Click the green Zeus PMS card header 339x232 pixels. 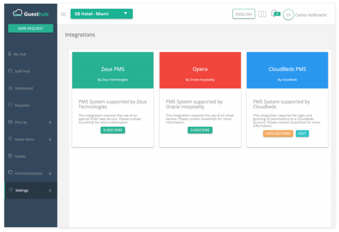[x=113, y=70]
